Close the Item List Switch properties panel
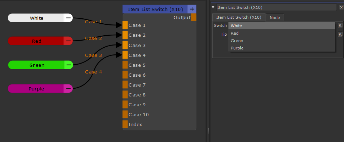Screen dimensions: 344x142 [341, 7]
